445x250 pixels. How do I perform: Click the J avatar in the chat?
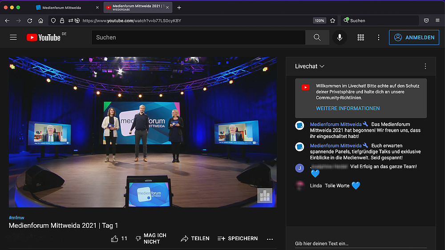(x=299, y=168)
